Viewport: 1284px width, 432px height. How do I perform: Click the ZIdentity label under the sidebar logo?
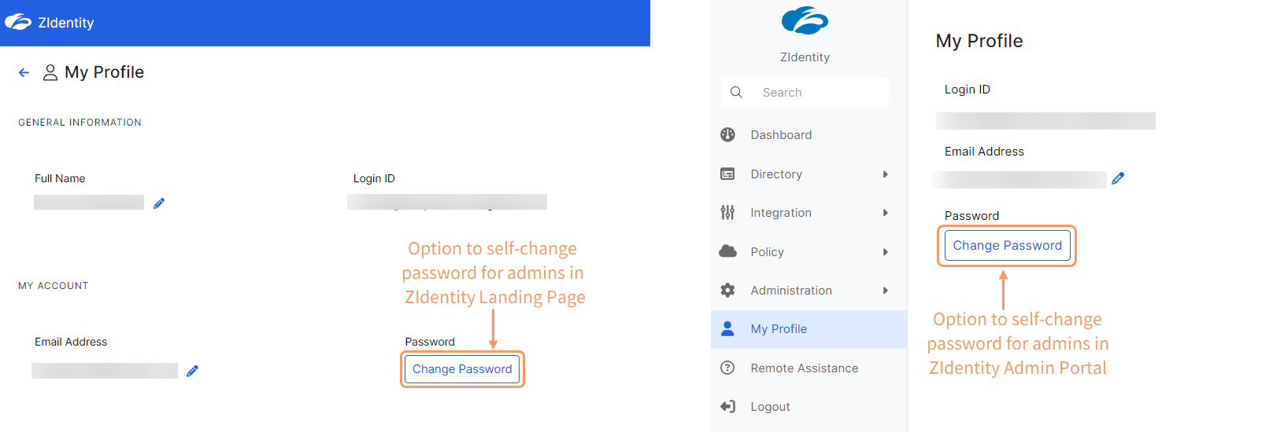coord(805,57)
